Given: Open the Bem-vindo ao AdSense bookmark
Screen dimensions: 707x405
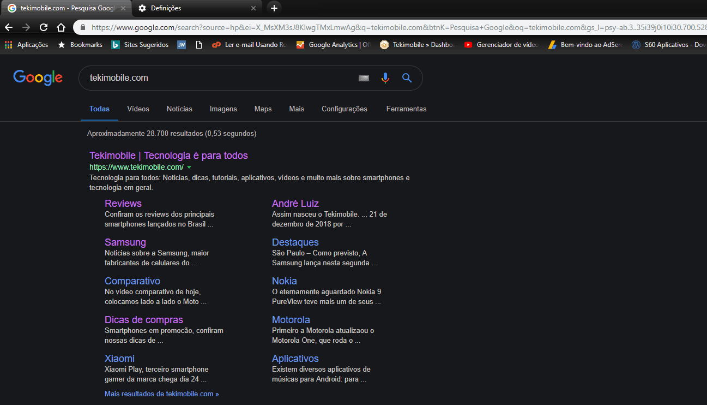Looking at the screenshot, I should pyautogui.click(x=585, y=45).
